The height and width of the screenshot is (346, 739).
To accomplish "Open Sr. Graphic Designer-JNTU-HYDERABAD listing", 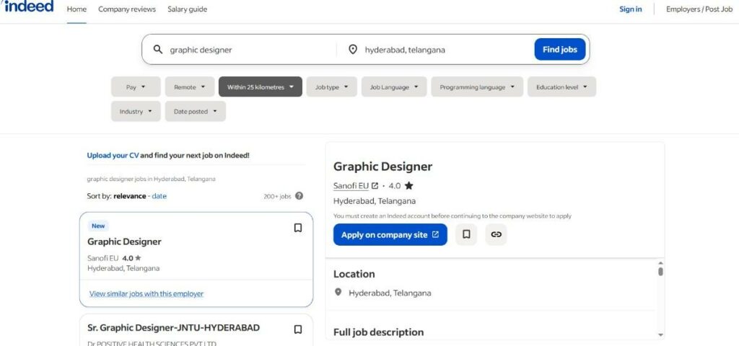I will 173,328.
